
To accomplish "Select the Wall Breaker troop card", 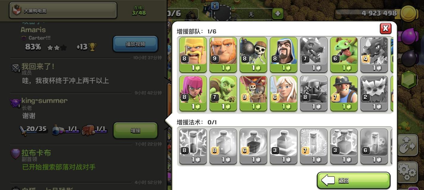I will coord(253,55).
